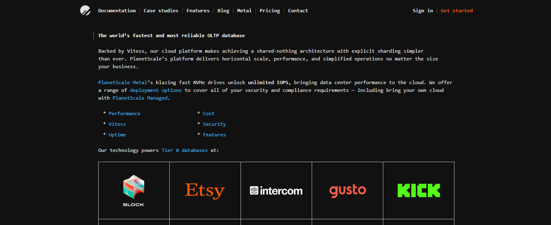551x225 pixels.
Task: Open the Pricing page
Action: tap(270, 11)
